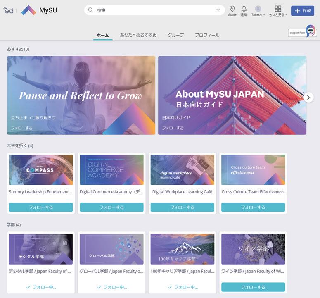Screen dimensions: 320x298
Task: Click フォローする on Pause and Reflect banner
Action: coord(21,128)
